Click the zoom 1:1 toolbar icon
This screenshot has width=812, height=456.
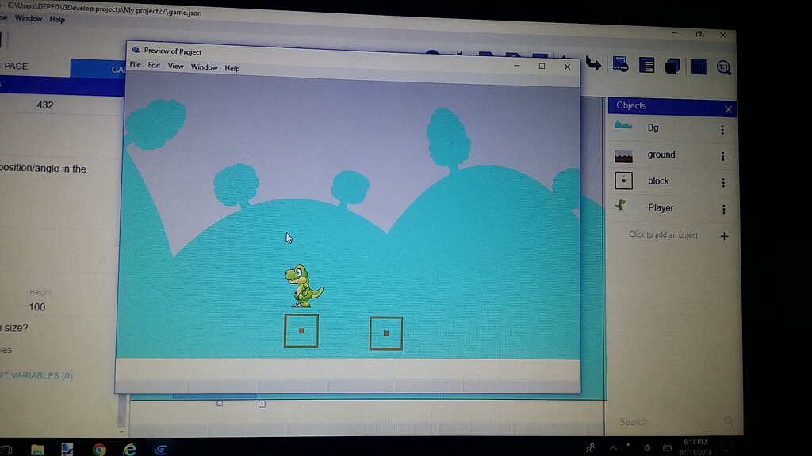point(724,67)
